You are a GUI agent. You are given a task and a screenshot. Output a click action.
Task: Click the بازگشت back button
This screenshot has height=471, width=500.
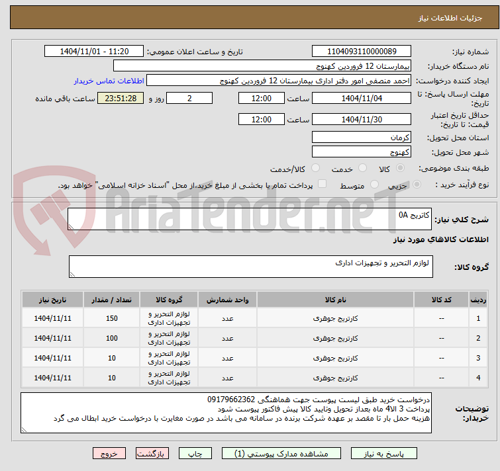152,453
